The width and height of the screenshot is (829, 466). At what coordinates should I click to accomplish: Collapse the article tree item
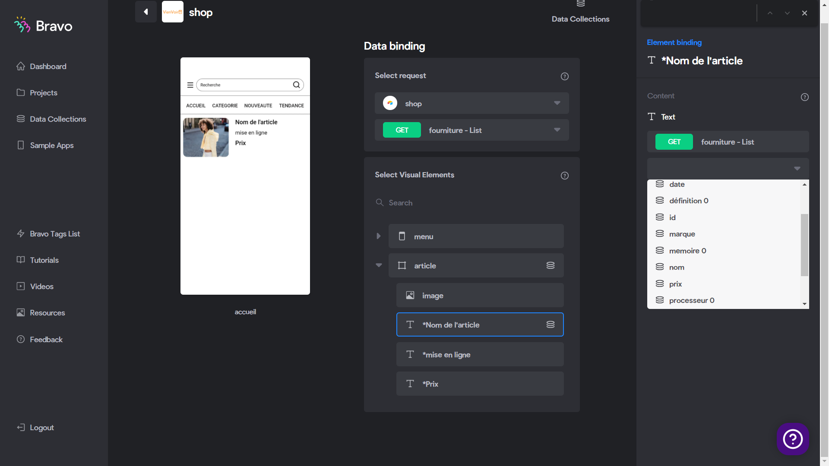pyautogui.click(x=379, y=265)
